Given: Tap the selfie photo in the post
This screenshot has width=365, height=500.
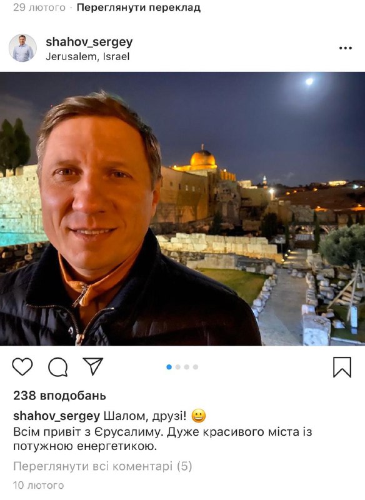Looking at the screenshot, I should tap(182, 209).
